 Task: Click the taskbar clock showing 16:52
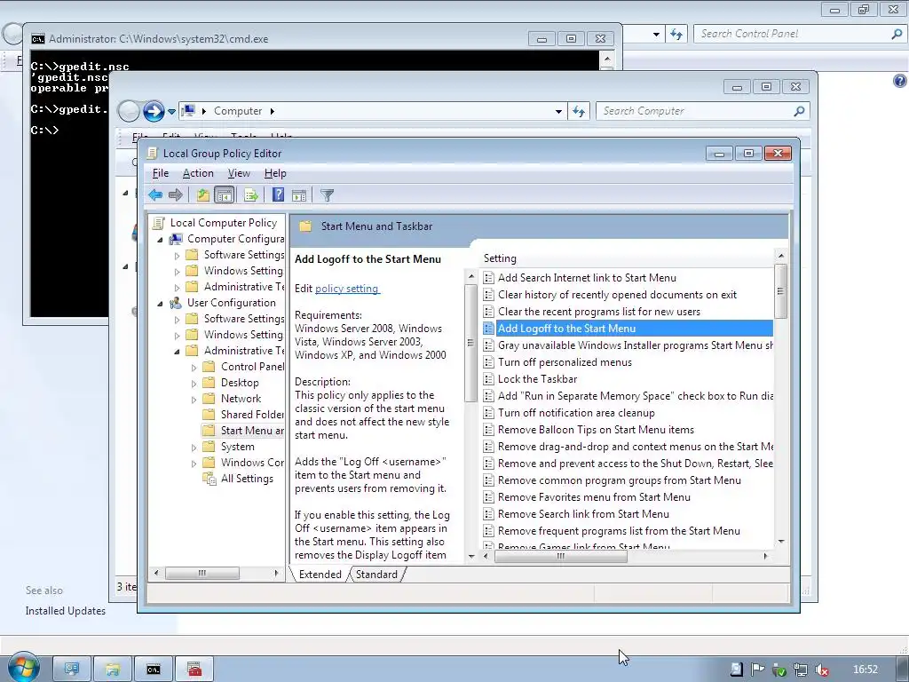[x=866, y=670]
